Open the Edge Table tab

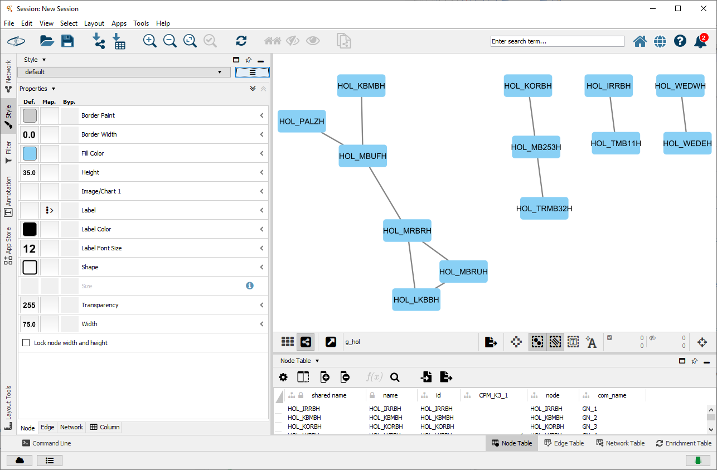[x=564, y=443]
